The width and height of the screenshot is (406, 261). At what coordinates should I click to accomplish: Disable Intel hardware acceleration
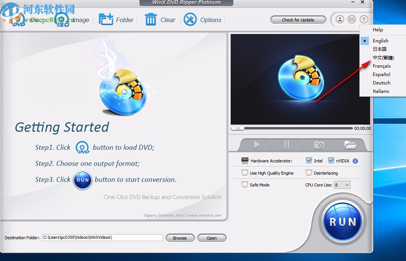tap(309, 160)
